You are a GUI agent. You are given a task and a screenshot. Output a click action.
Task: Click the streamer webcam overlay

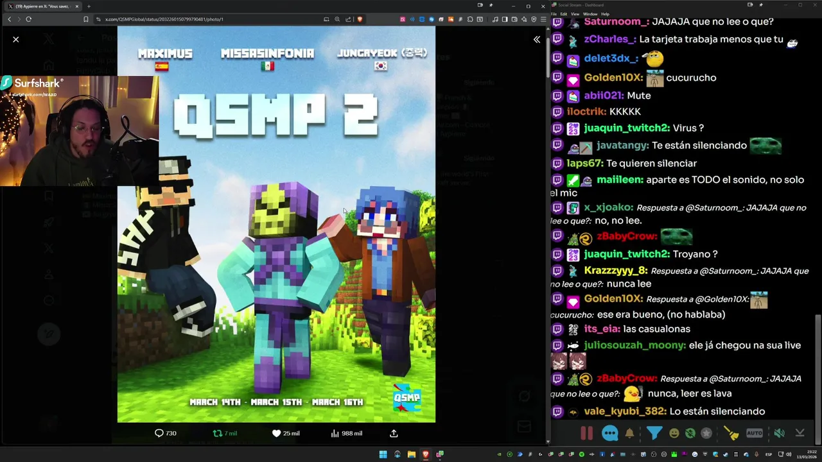pyautogui.click(x=79, y=131)
